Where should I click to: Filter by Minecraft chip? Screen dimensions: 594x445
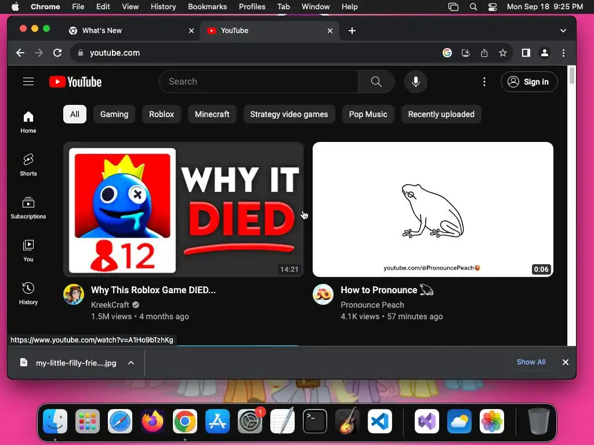[212, 114]
